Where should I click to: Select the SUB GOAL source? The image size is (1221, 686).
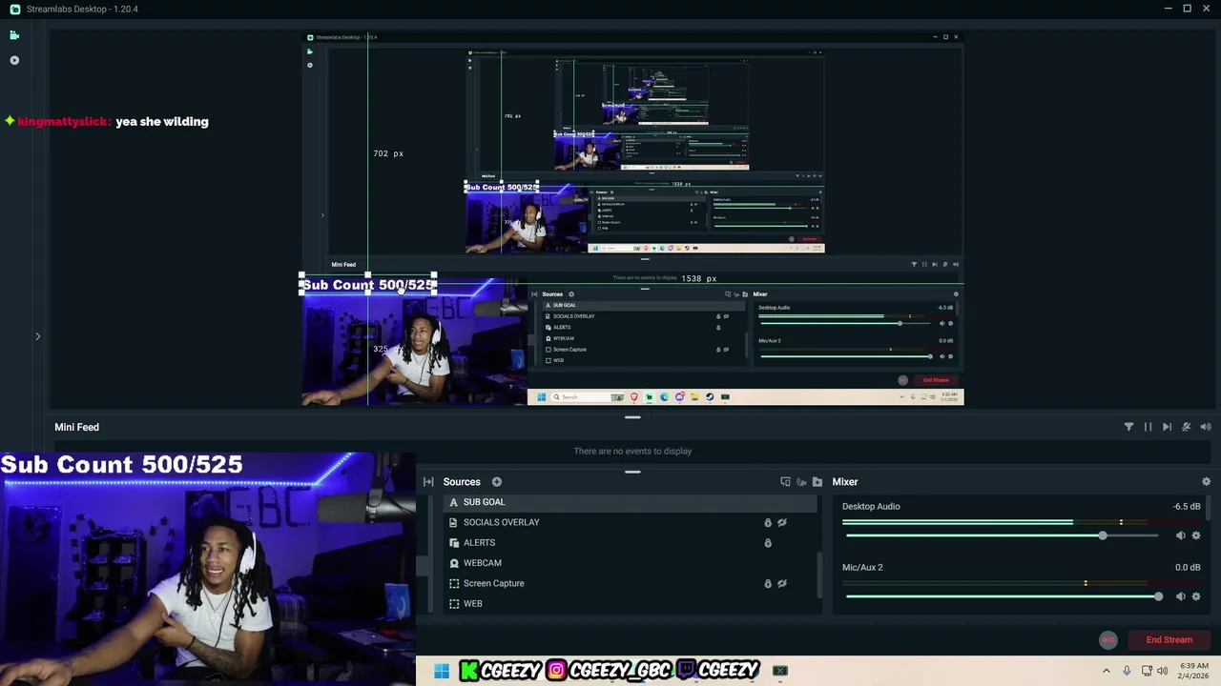point(631,502)
